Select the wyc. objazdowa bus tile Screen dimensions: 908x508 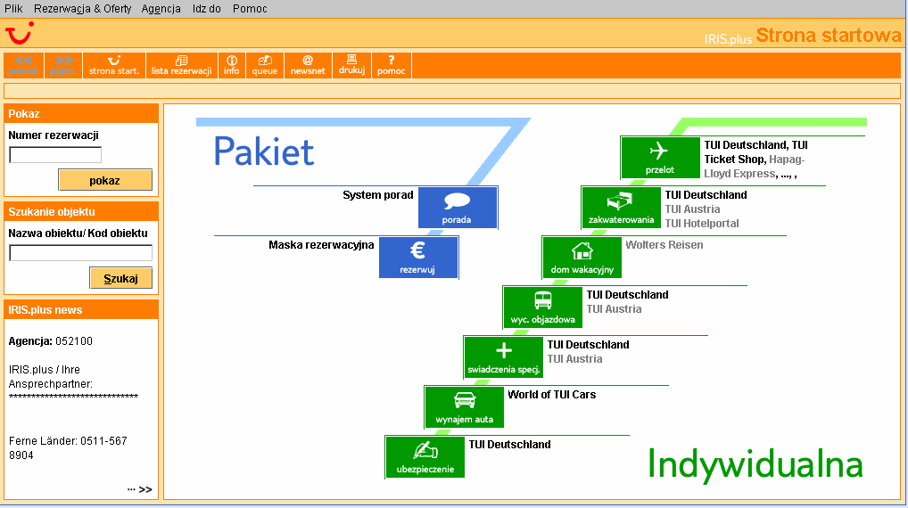click(x=542, y=307)
